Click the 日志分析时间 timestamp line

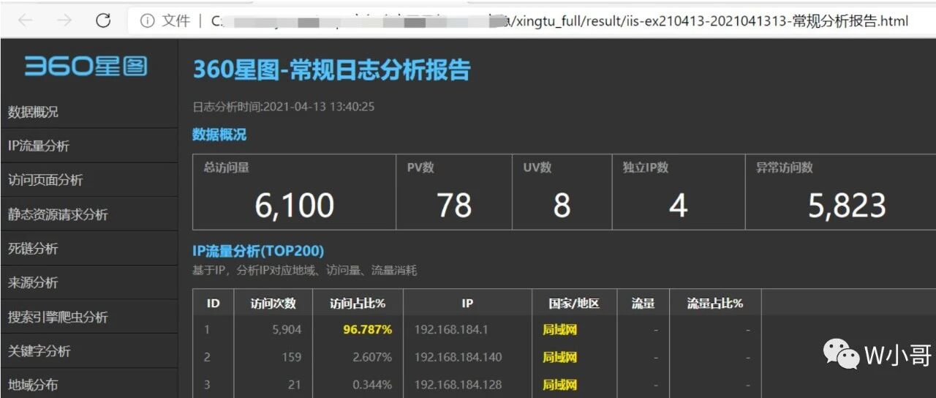284,107
